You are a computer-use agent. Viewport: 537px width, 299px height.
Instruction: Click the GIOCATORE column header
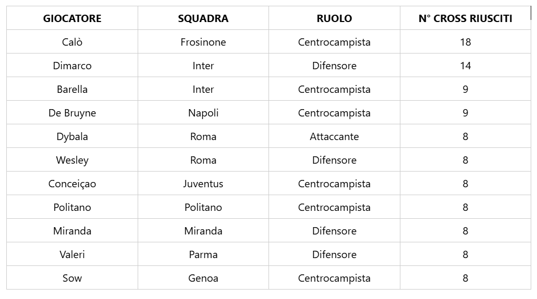point(73,18)
